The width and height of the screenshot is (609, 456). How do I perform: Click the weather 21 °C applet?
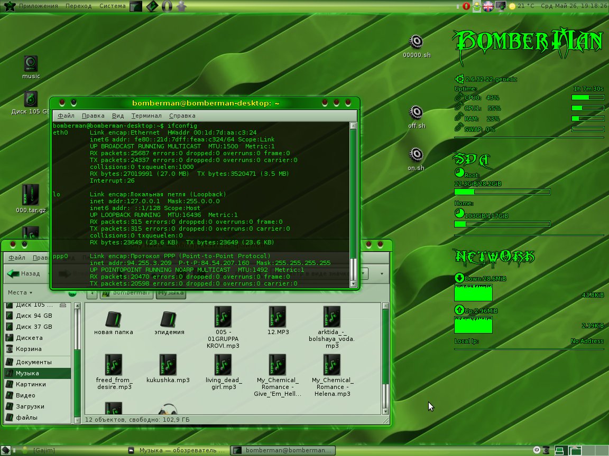(x=522, y=6)
